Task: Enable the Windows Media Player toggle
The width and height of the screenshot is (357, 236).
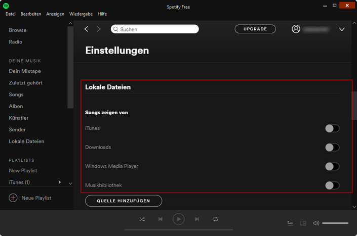Action: coord(332,166)
